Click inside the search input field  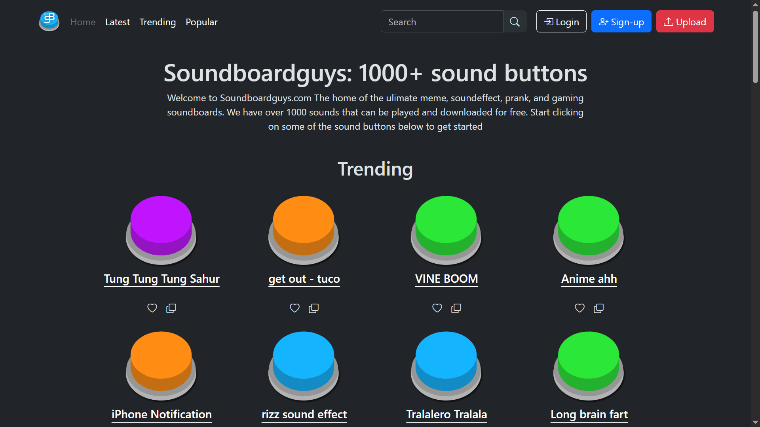442,21
